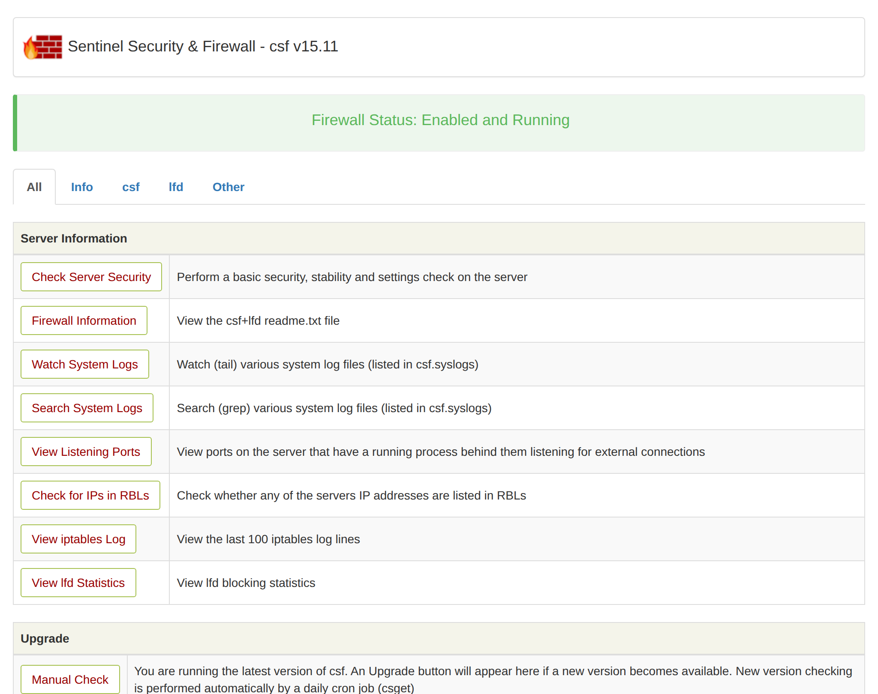Open Firewall Information readme
878x694 pixels.
[84, 320]
